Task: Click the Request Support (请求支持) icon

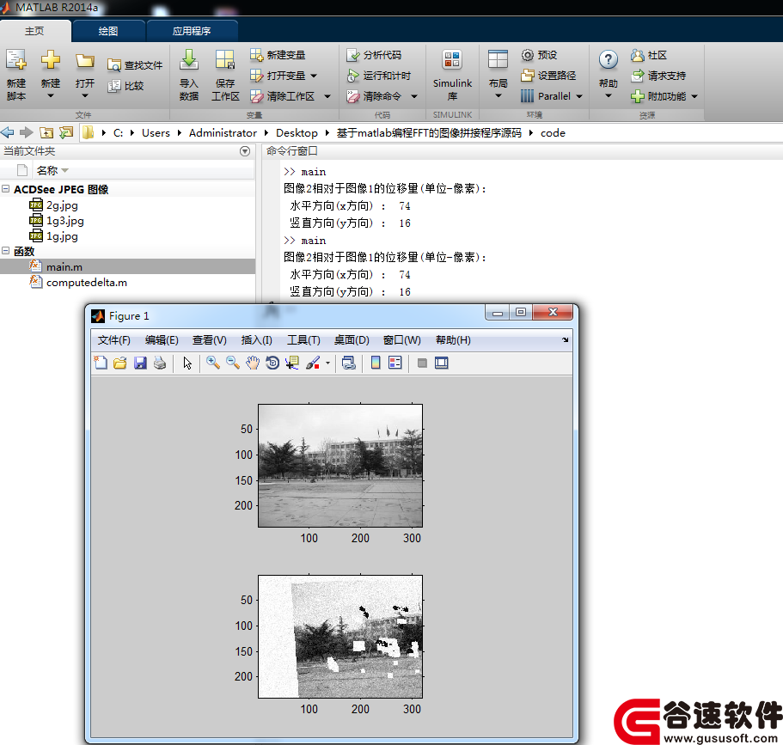Action: 637,76
